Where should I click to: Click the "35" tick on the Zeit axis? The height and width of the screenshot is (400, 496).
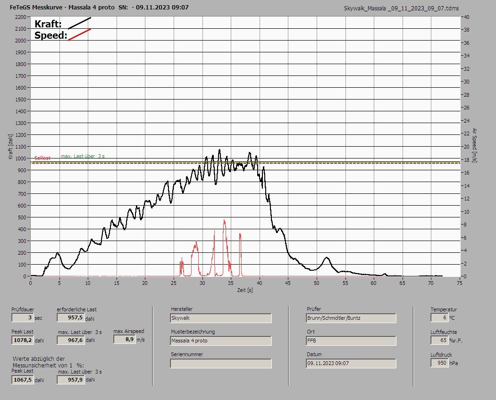pos(231,283)
